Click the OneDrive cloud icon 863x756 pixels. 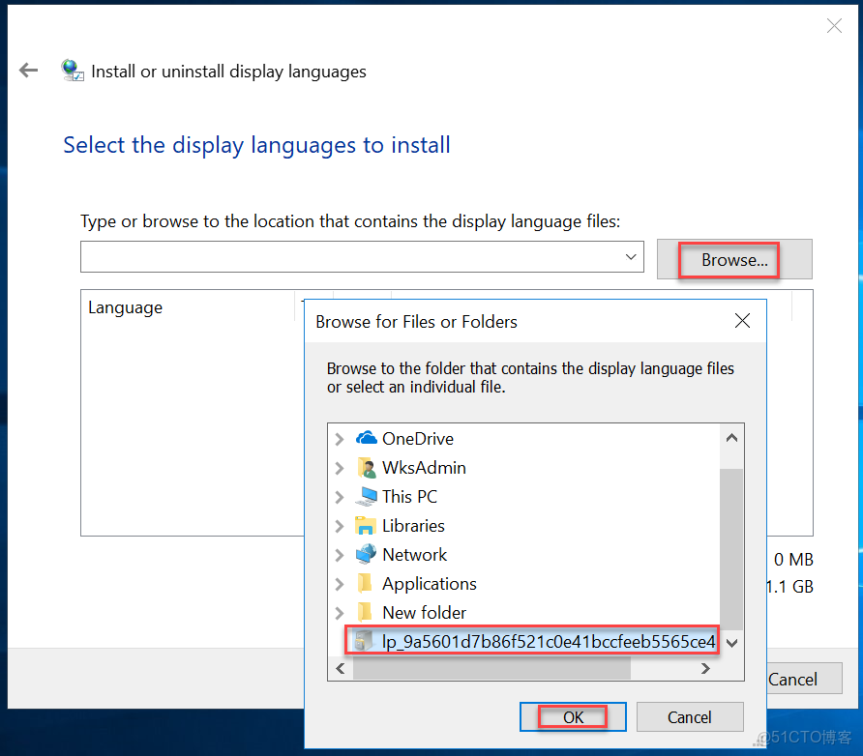[366, 438]
